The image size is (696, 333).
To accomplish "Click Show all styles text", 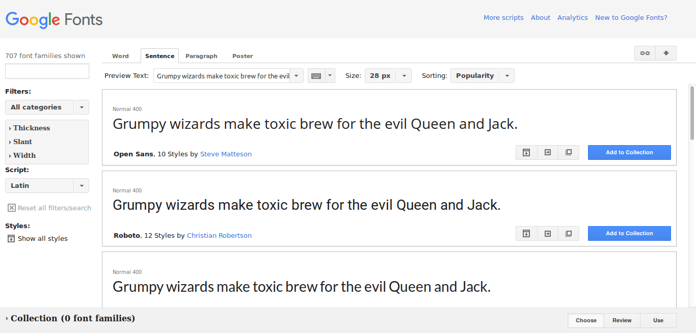I will click(x=43, y=238).
